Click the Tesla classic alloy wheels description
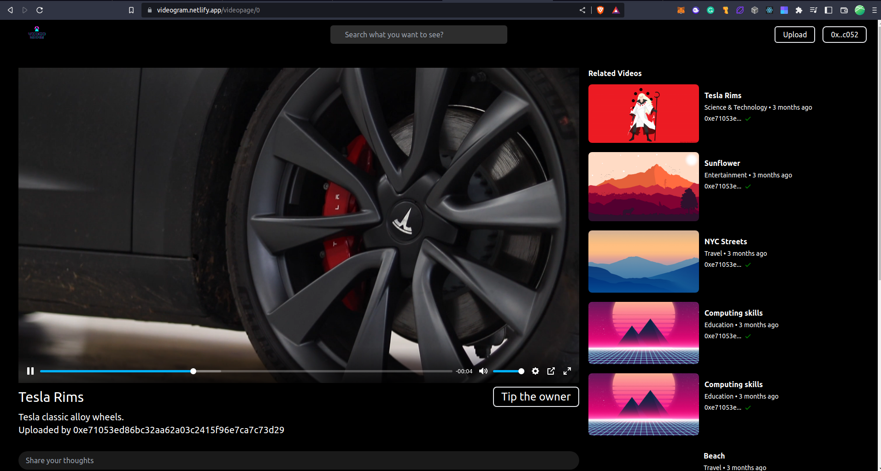Image resolution: width=881 pixels, height=471 pixels. click(71, 417)
